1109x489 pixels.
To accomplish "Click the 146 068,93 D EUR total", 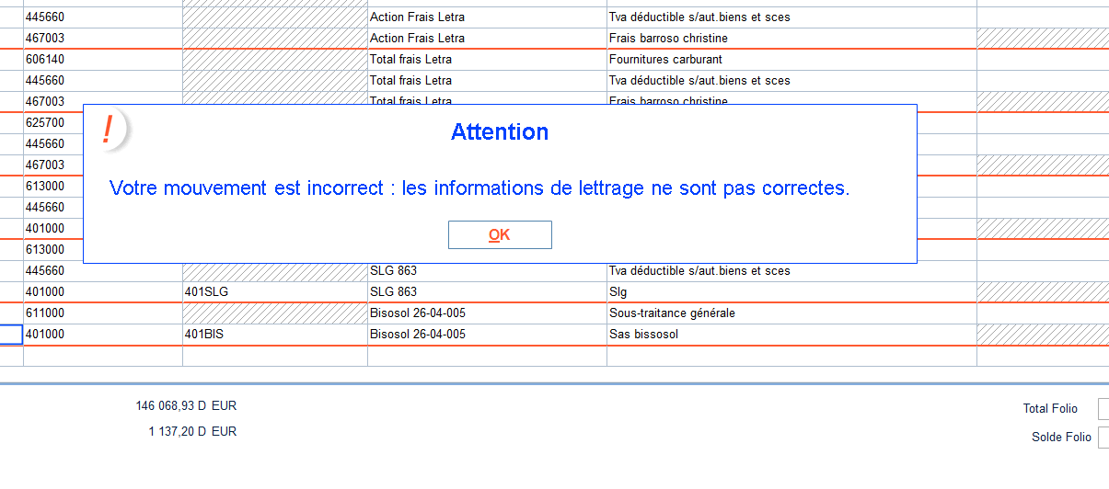I will [186, 405].
